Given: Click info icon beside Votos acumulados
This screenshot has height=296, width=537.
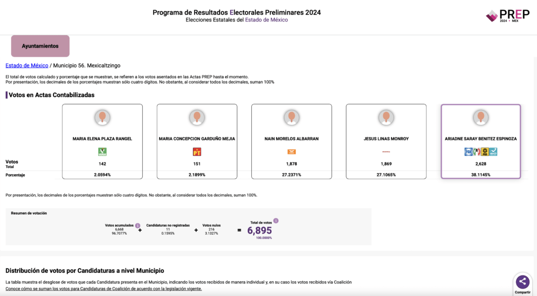Looking at the screenshot, I should [x=138, y=226].
